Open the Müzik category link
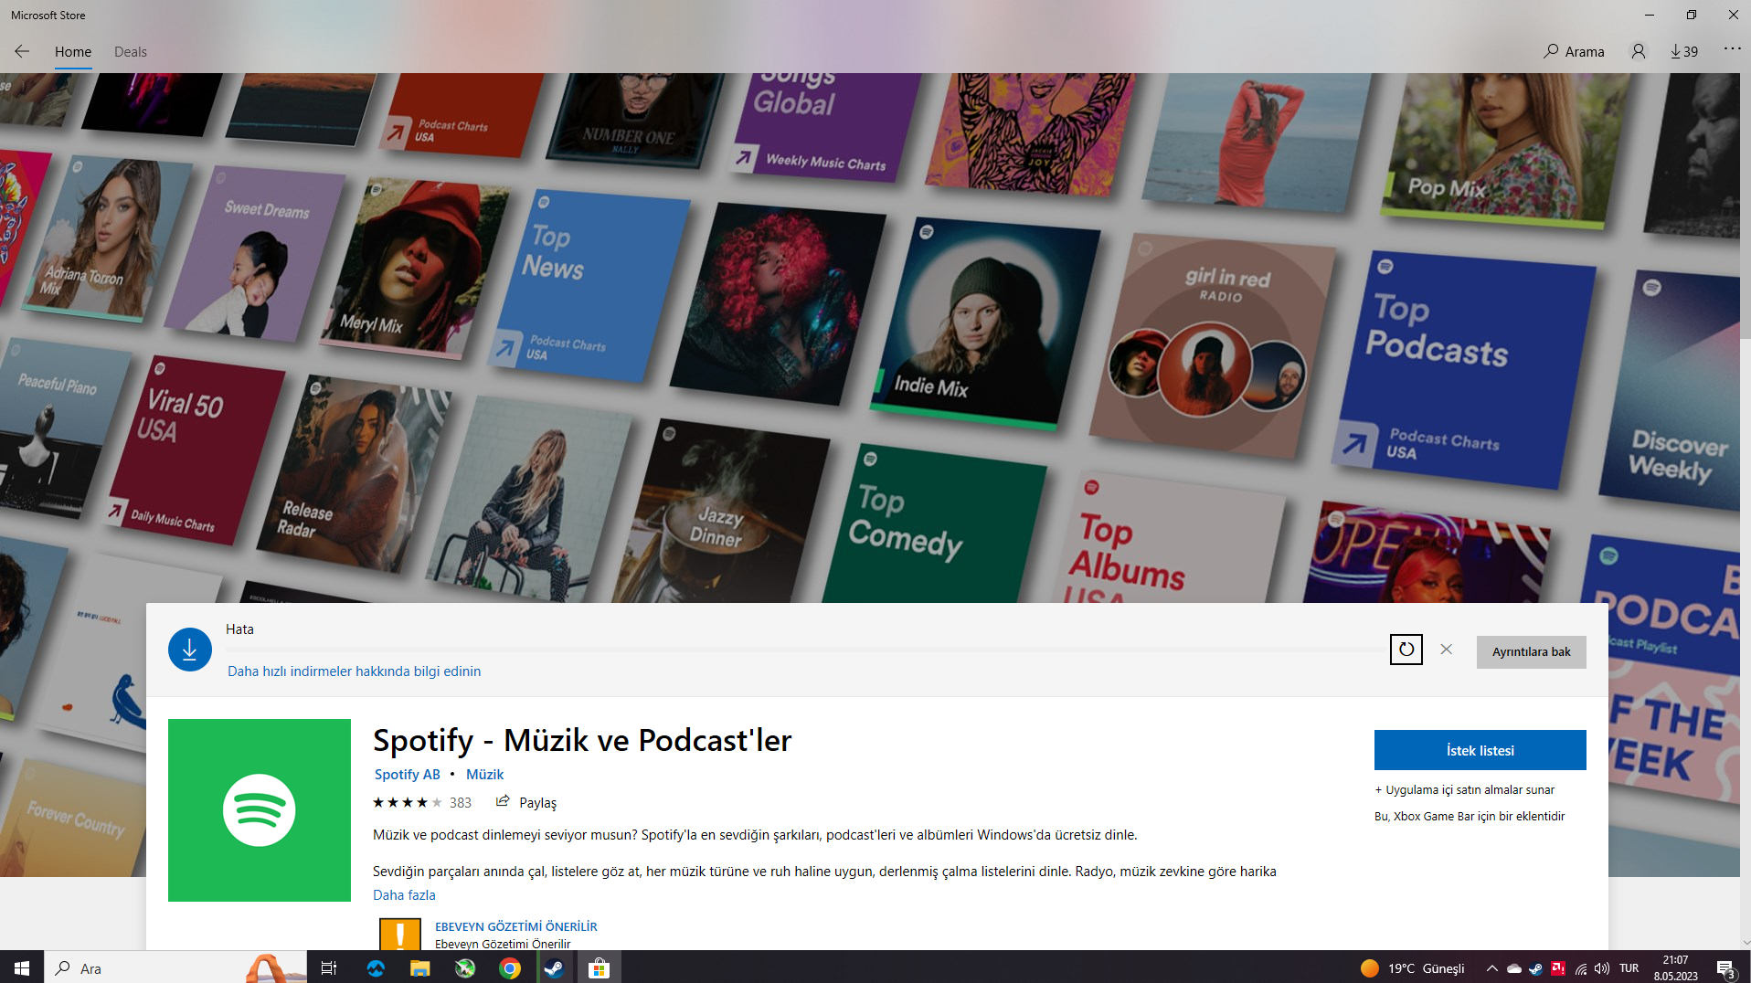The image size is (1751, 983). point(485,775)
